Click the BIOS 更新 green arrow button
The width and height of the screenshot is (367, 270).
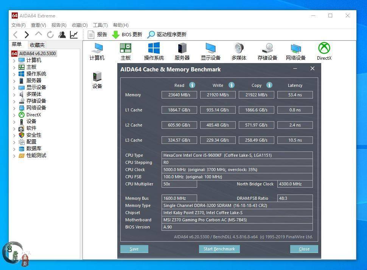pos(127,35)
